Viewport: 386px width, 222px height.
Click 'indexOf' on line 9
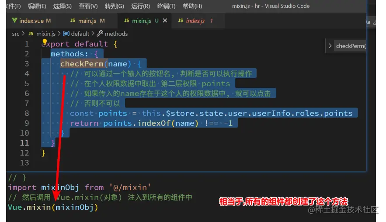pos(154,123)
